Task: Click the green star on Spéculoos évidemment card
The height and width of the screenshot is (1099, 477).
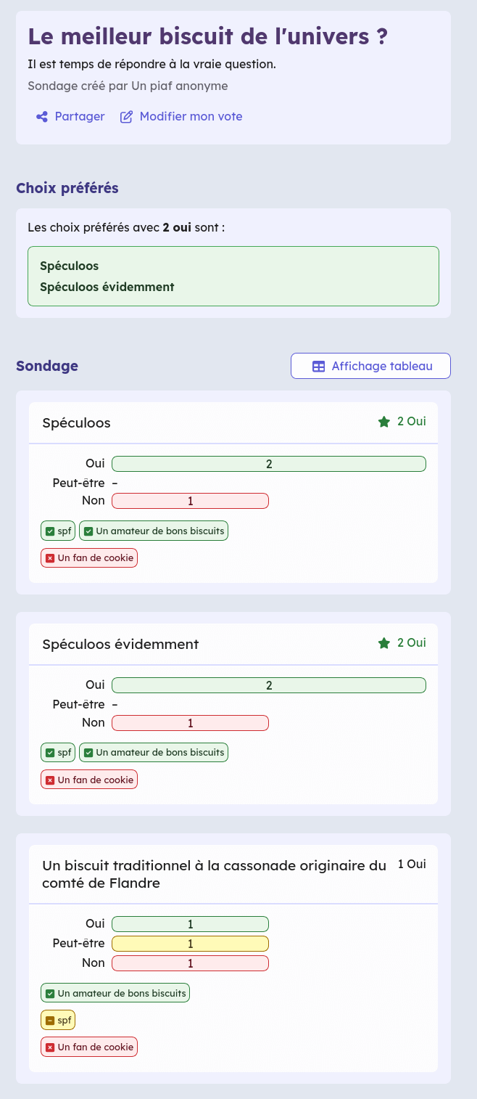Action: coord(384,643)
